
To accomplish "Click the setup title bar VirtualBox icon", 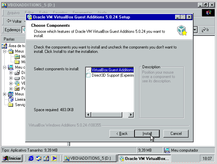I will pyautogui.click(x=29, y=17).
